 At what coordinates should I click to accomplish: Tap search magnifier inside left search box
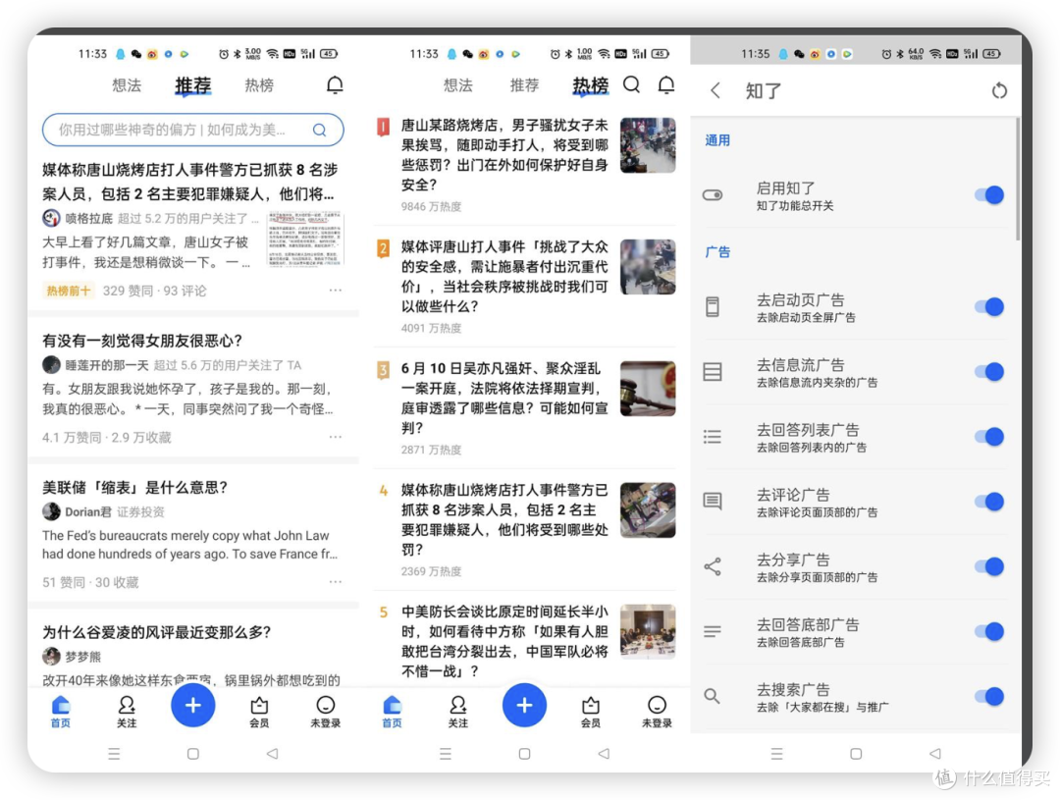(x=319, y=130)
